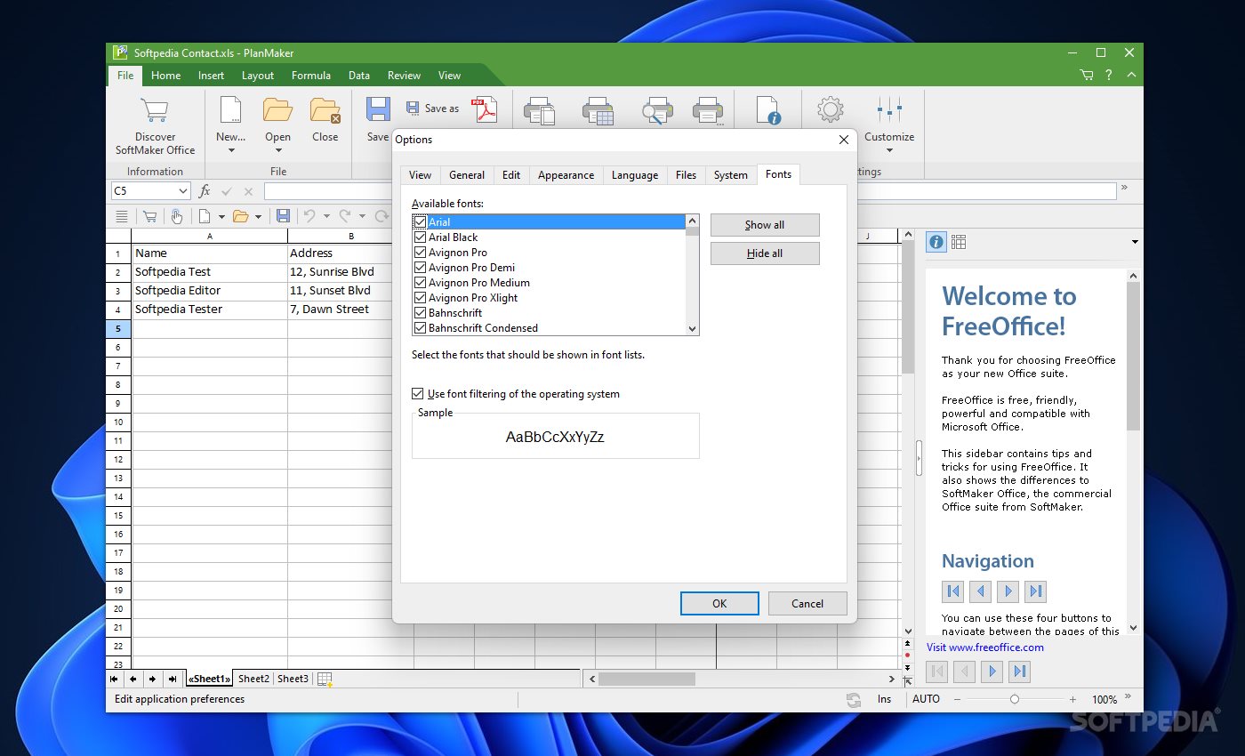Click the first sheet navigation arrow
Image resolution: width=1245 pixels, height=756 pixels.
click(x=114, y=679)
